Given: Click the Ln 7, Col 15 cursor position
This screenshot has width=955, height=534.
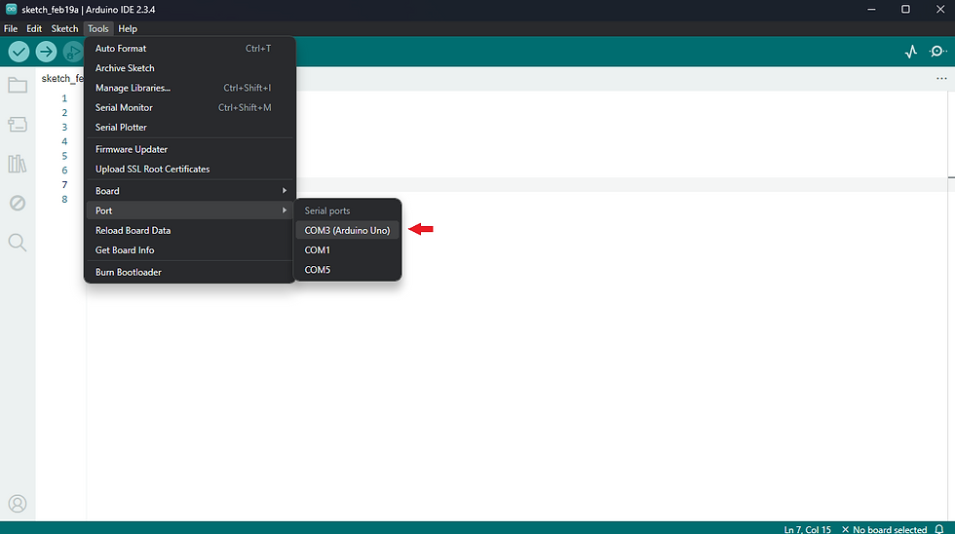Looking at the screenshot, I should pos(807,529).
